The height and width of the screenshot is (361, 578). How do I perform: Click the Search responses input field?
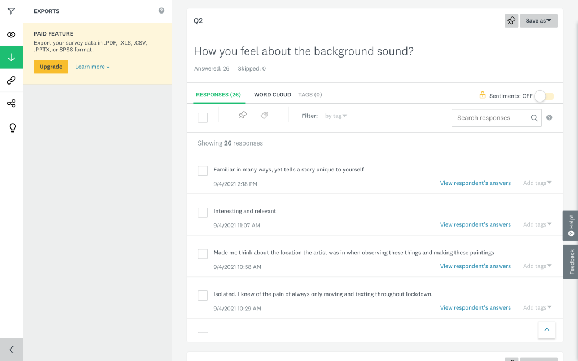(x=491, y=118)
